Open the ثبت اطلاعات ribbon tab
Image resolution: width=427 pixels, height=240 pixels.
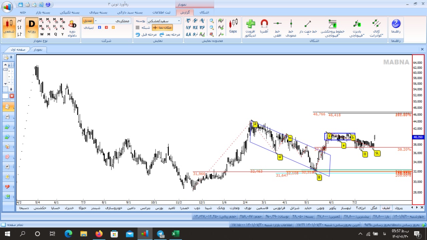point(161,12)
